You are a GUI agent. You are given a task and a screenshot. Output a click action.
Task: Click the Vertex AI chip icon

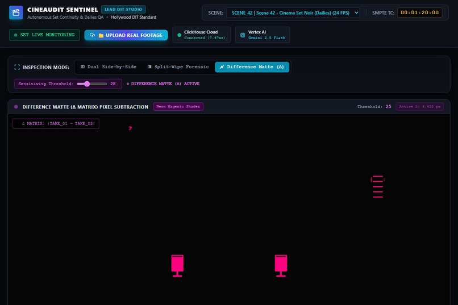click(243, 35)
